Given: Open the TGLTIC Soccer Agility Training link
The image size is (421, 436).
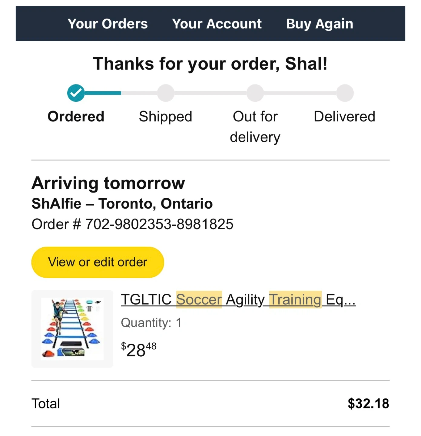Looking at the screenshot, I should [x=238, y=300].
